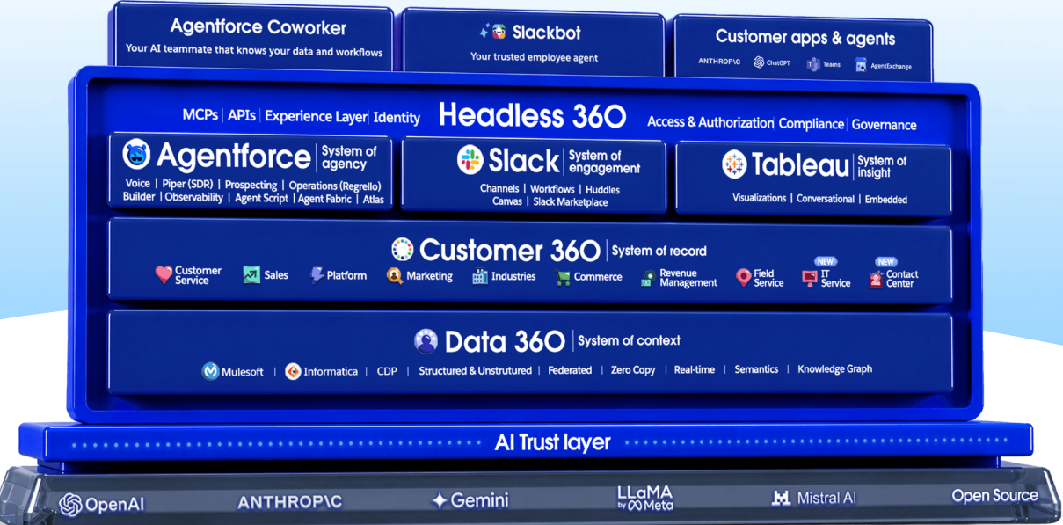
Task: Click the Slackbot icon in the top card
Action: (x=499, y=32)
